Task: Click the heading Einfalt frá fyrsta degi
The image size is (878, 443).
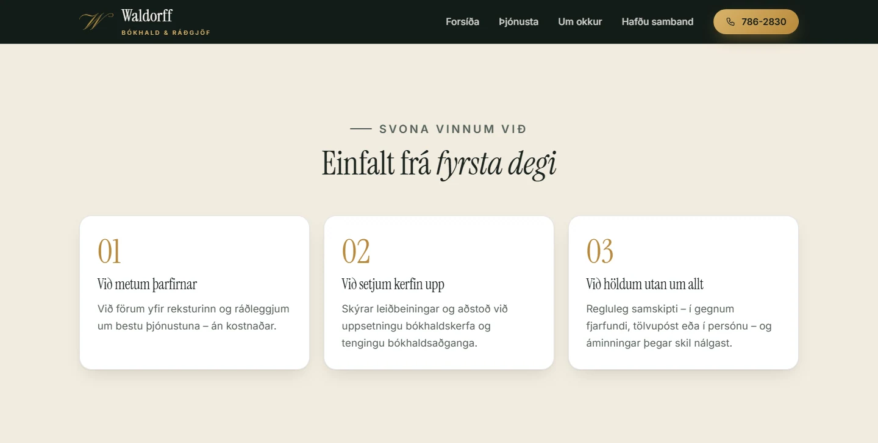Action: click(439, 164)
